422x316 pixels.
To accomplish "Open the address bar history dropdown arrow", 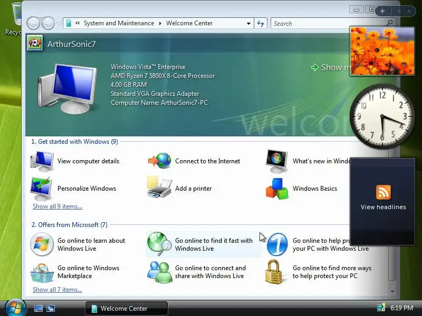I will click(248, 23).
